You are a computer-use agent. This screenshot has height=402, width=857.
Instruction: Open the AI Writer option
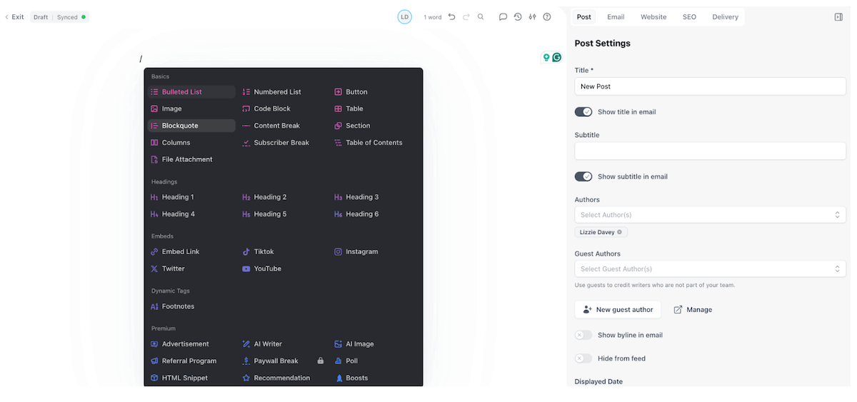coord(263,344)
